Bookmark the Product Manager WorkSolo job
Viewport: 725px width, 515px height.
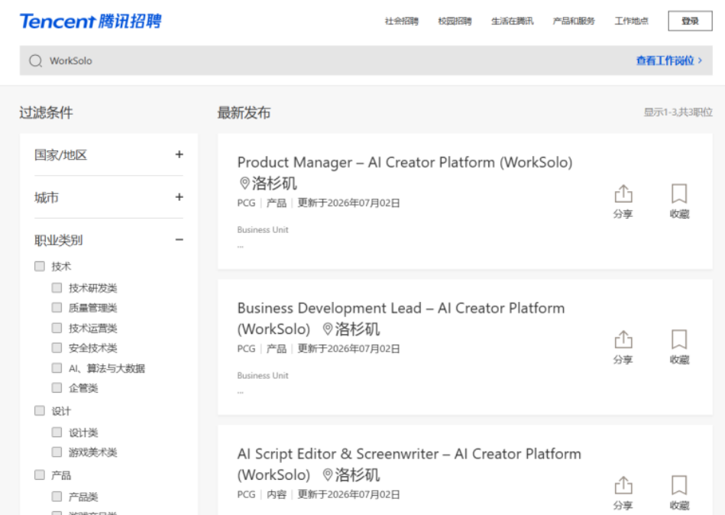[679, 202]
